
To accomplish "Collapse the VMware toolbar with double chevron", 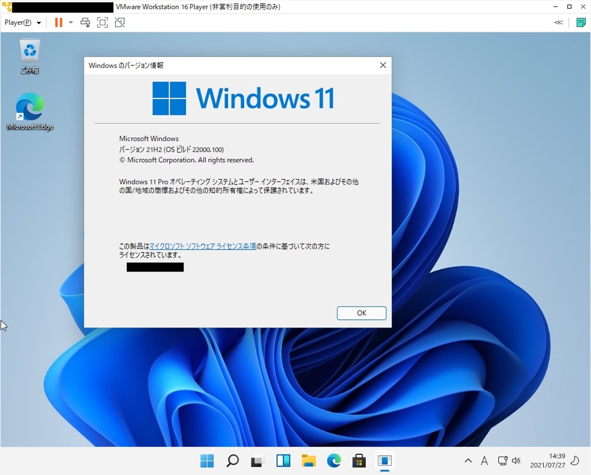I will pos(559,22).
